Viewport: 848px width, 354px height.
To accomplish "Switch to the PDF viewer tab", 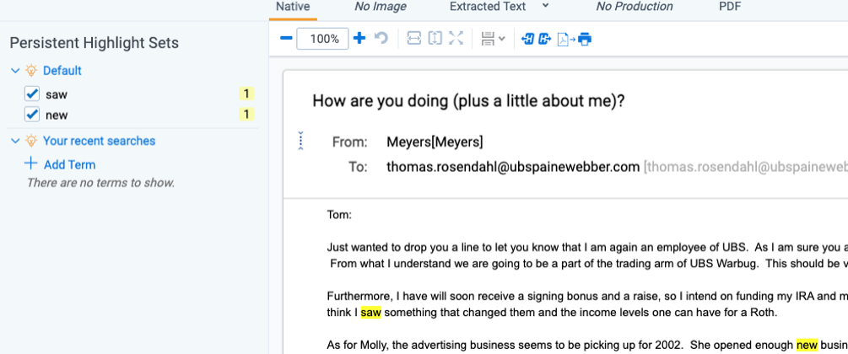I will coord(730,7).
